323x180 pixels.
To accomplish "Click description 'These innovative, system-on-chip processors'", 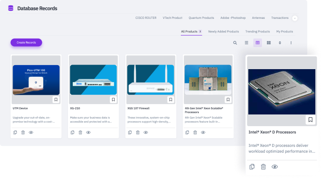I will [x=149, y=119].
